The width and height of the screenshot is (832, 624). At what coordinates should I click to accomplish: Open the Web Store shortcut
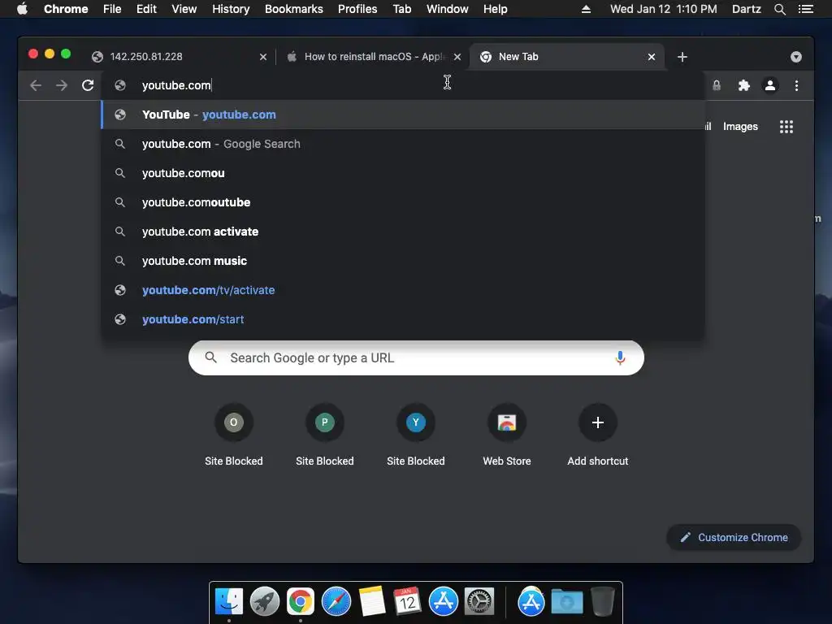[507, 435]
